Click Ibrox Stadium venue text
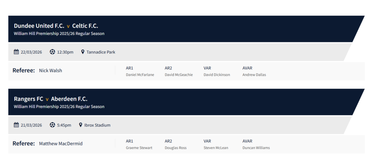Image resolution: width=367 pixels, height=158 pixels. coord(97,125)
